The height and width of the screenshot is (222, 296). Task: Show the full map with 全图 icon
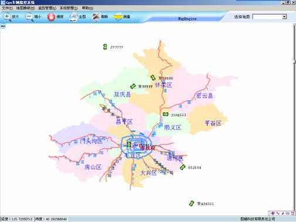click(78, 16)
